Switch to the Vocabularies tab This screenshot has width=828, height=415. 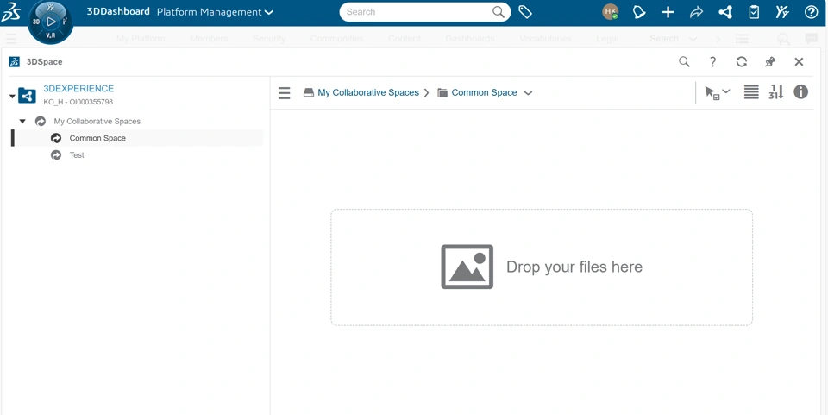(545, 39)
